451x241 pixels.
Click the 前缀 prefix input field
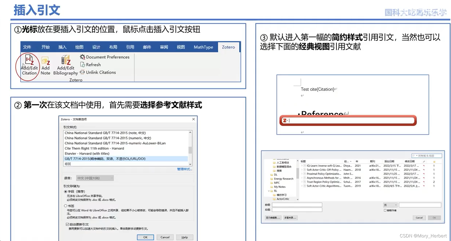297,205
